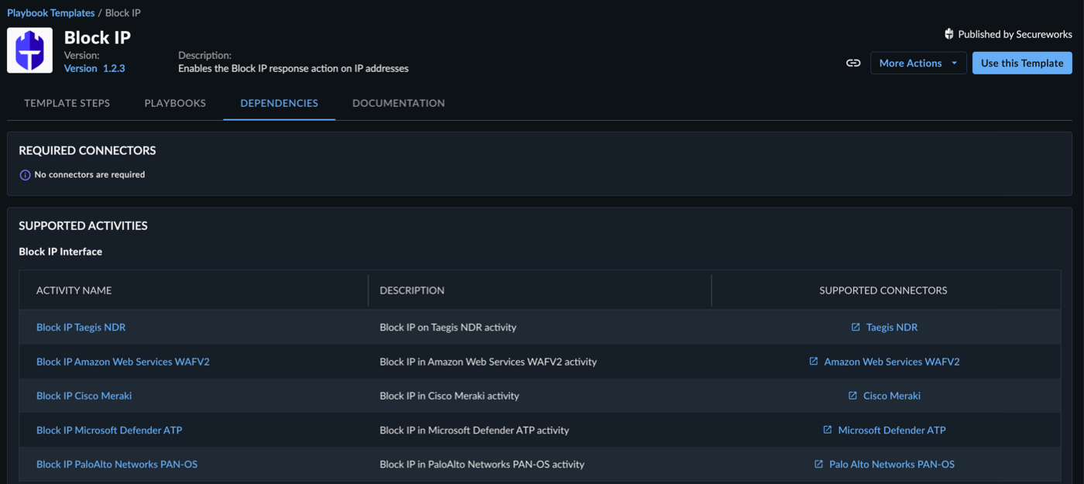
Task: Open Block IP PaloAlto Networks PAN-OS activity
Action: coord(117,464)
